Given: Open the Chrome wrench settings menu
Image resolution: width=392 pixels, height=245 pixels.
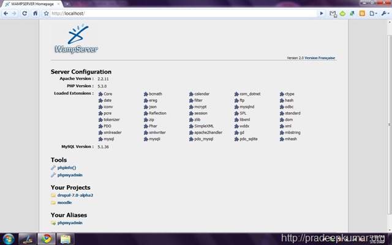Looking at the screenshot, I should [385, 13].
